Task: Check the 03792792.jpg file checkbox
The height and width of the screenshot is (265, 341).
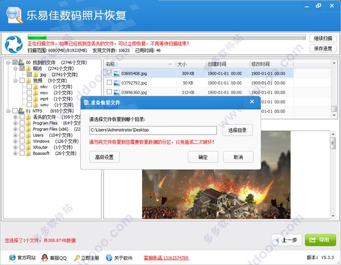Action: click(109, 82)
